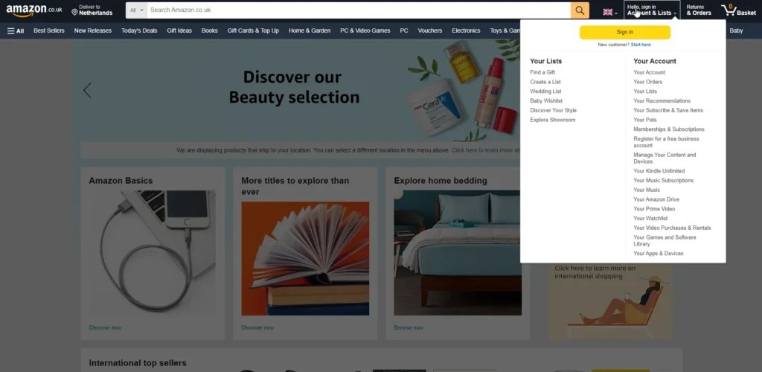This screenshot has height=372, width=762.
Task: Expand Account & Lists menu
Action: coord(652,10)
